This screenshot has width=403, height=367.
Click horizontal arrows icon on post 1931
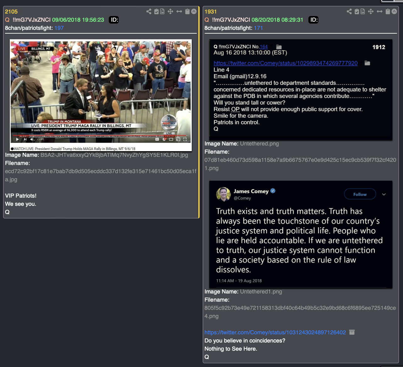click(379, 12)
